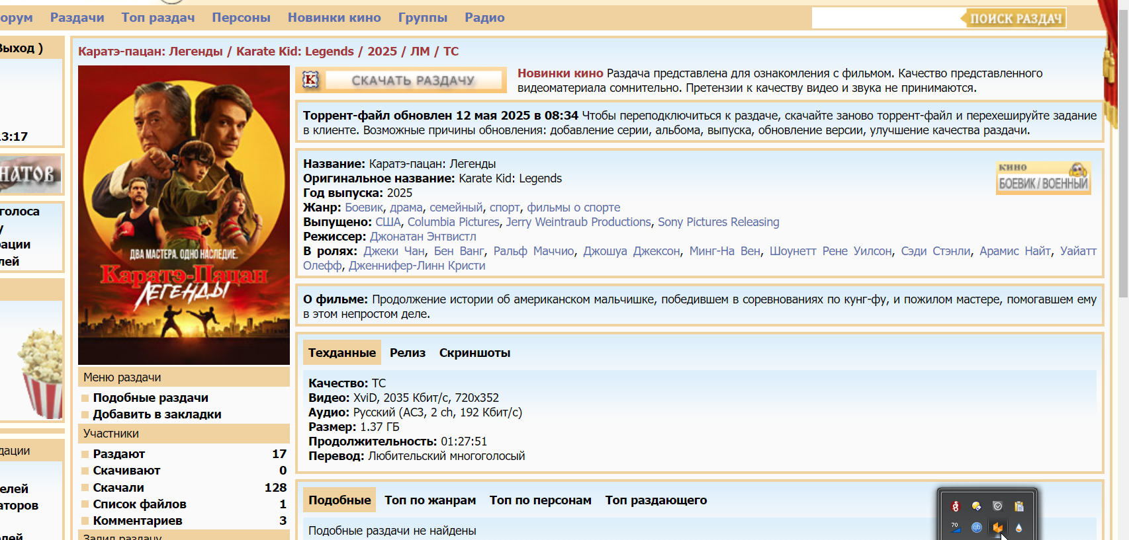Open the yellow clipboard tray icon
Image resolution: width=1129 pixels, height=540 pixels.
point(1019,506)
